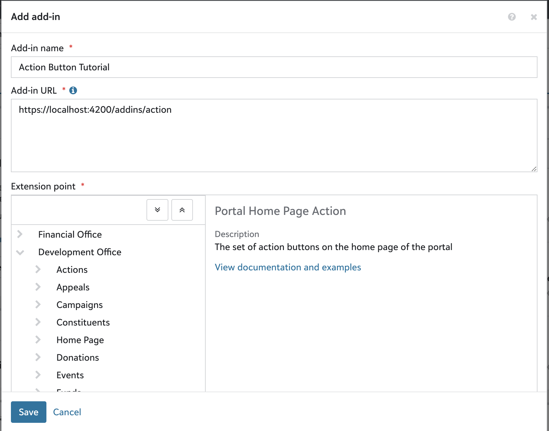Expand the Financial Office node

pos(20,234)
